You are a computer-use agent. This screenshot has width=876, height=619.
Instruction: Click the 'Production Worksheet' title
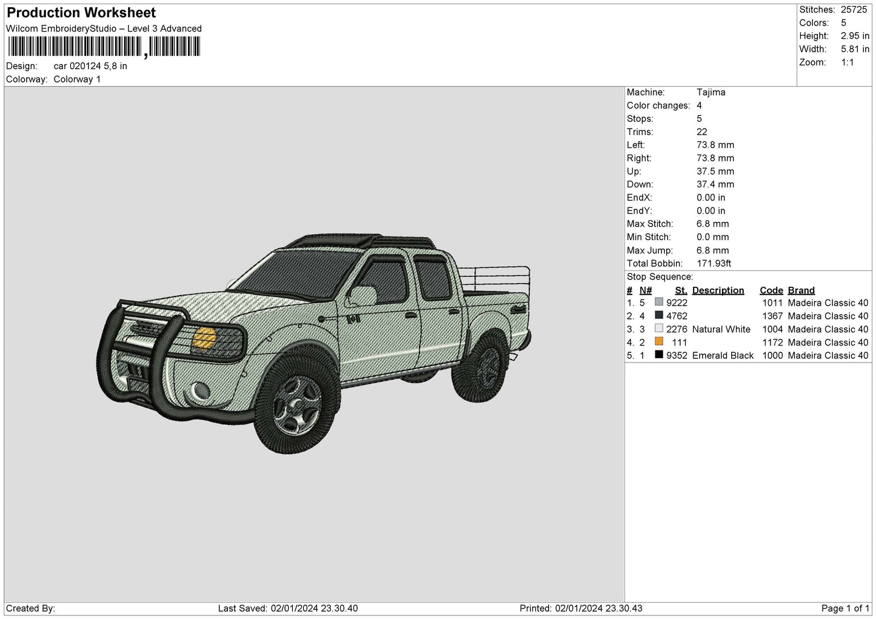81,13
